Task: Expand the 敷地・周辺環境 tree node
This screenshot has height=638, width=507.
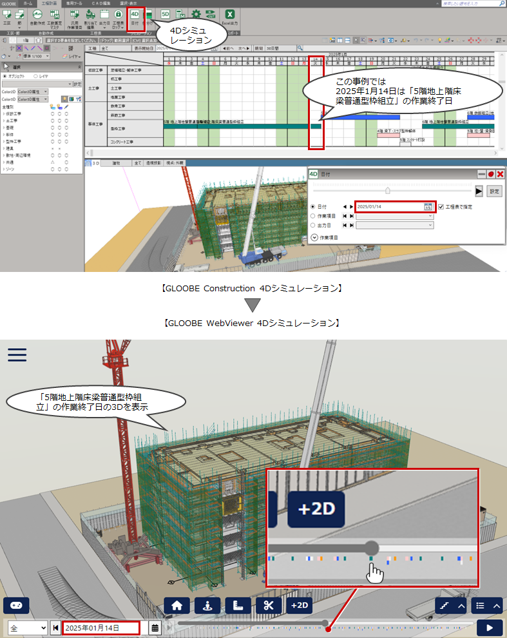Action: coord(4,155)
